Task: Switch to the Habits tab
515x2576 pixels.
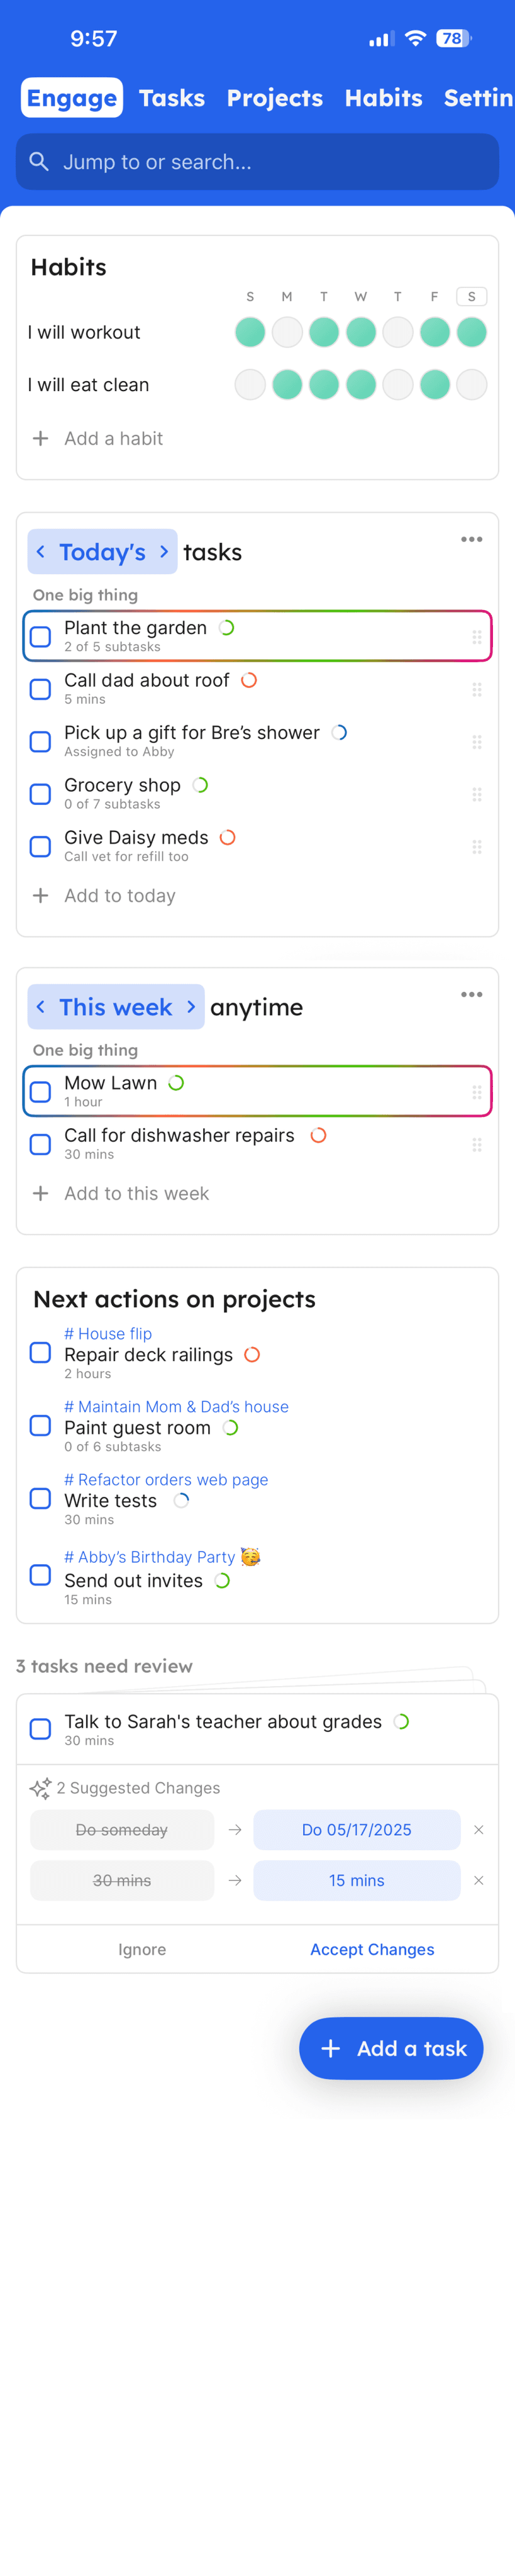Action: coord(384,97)
